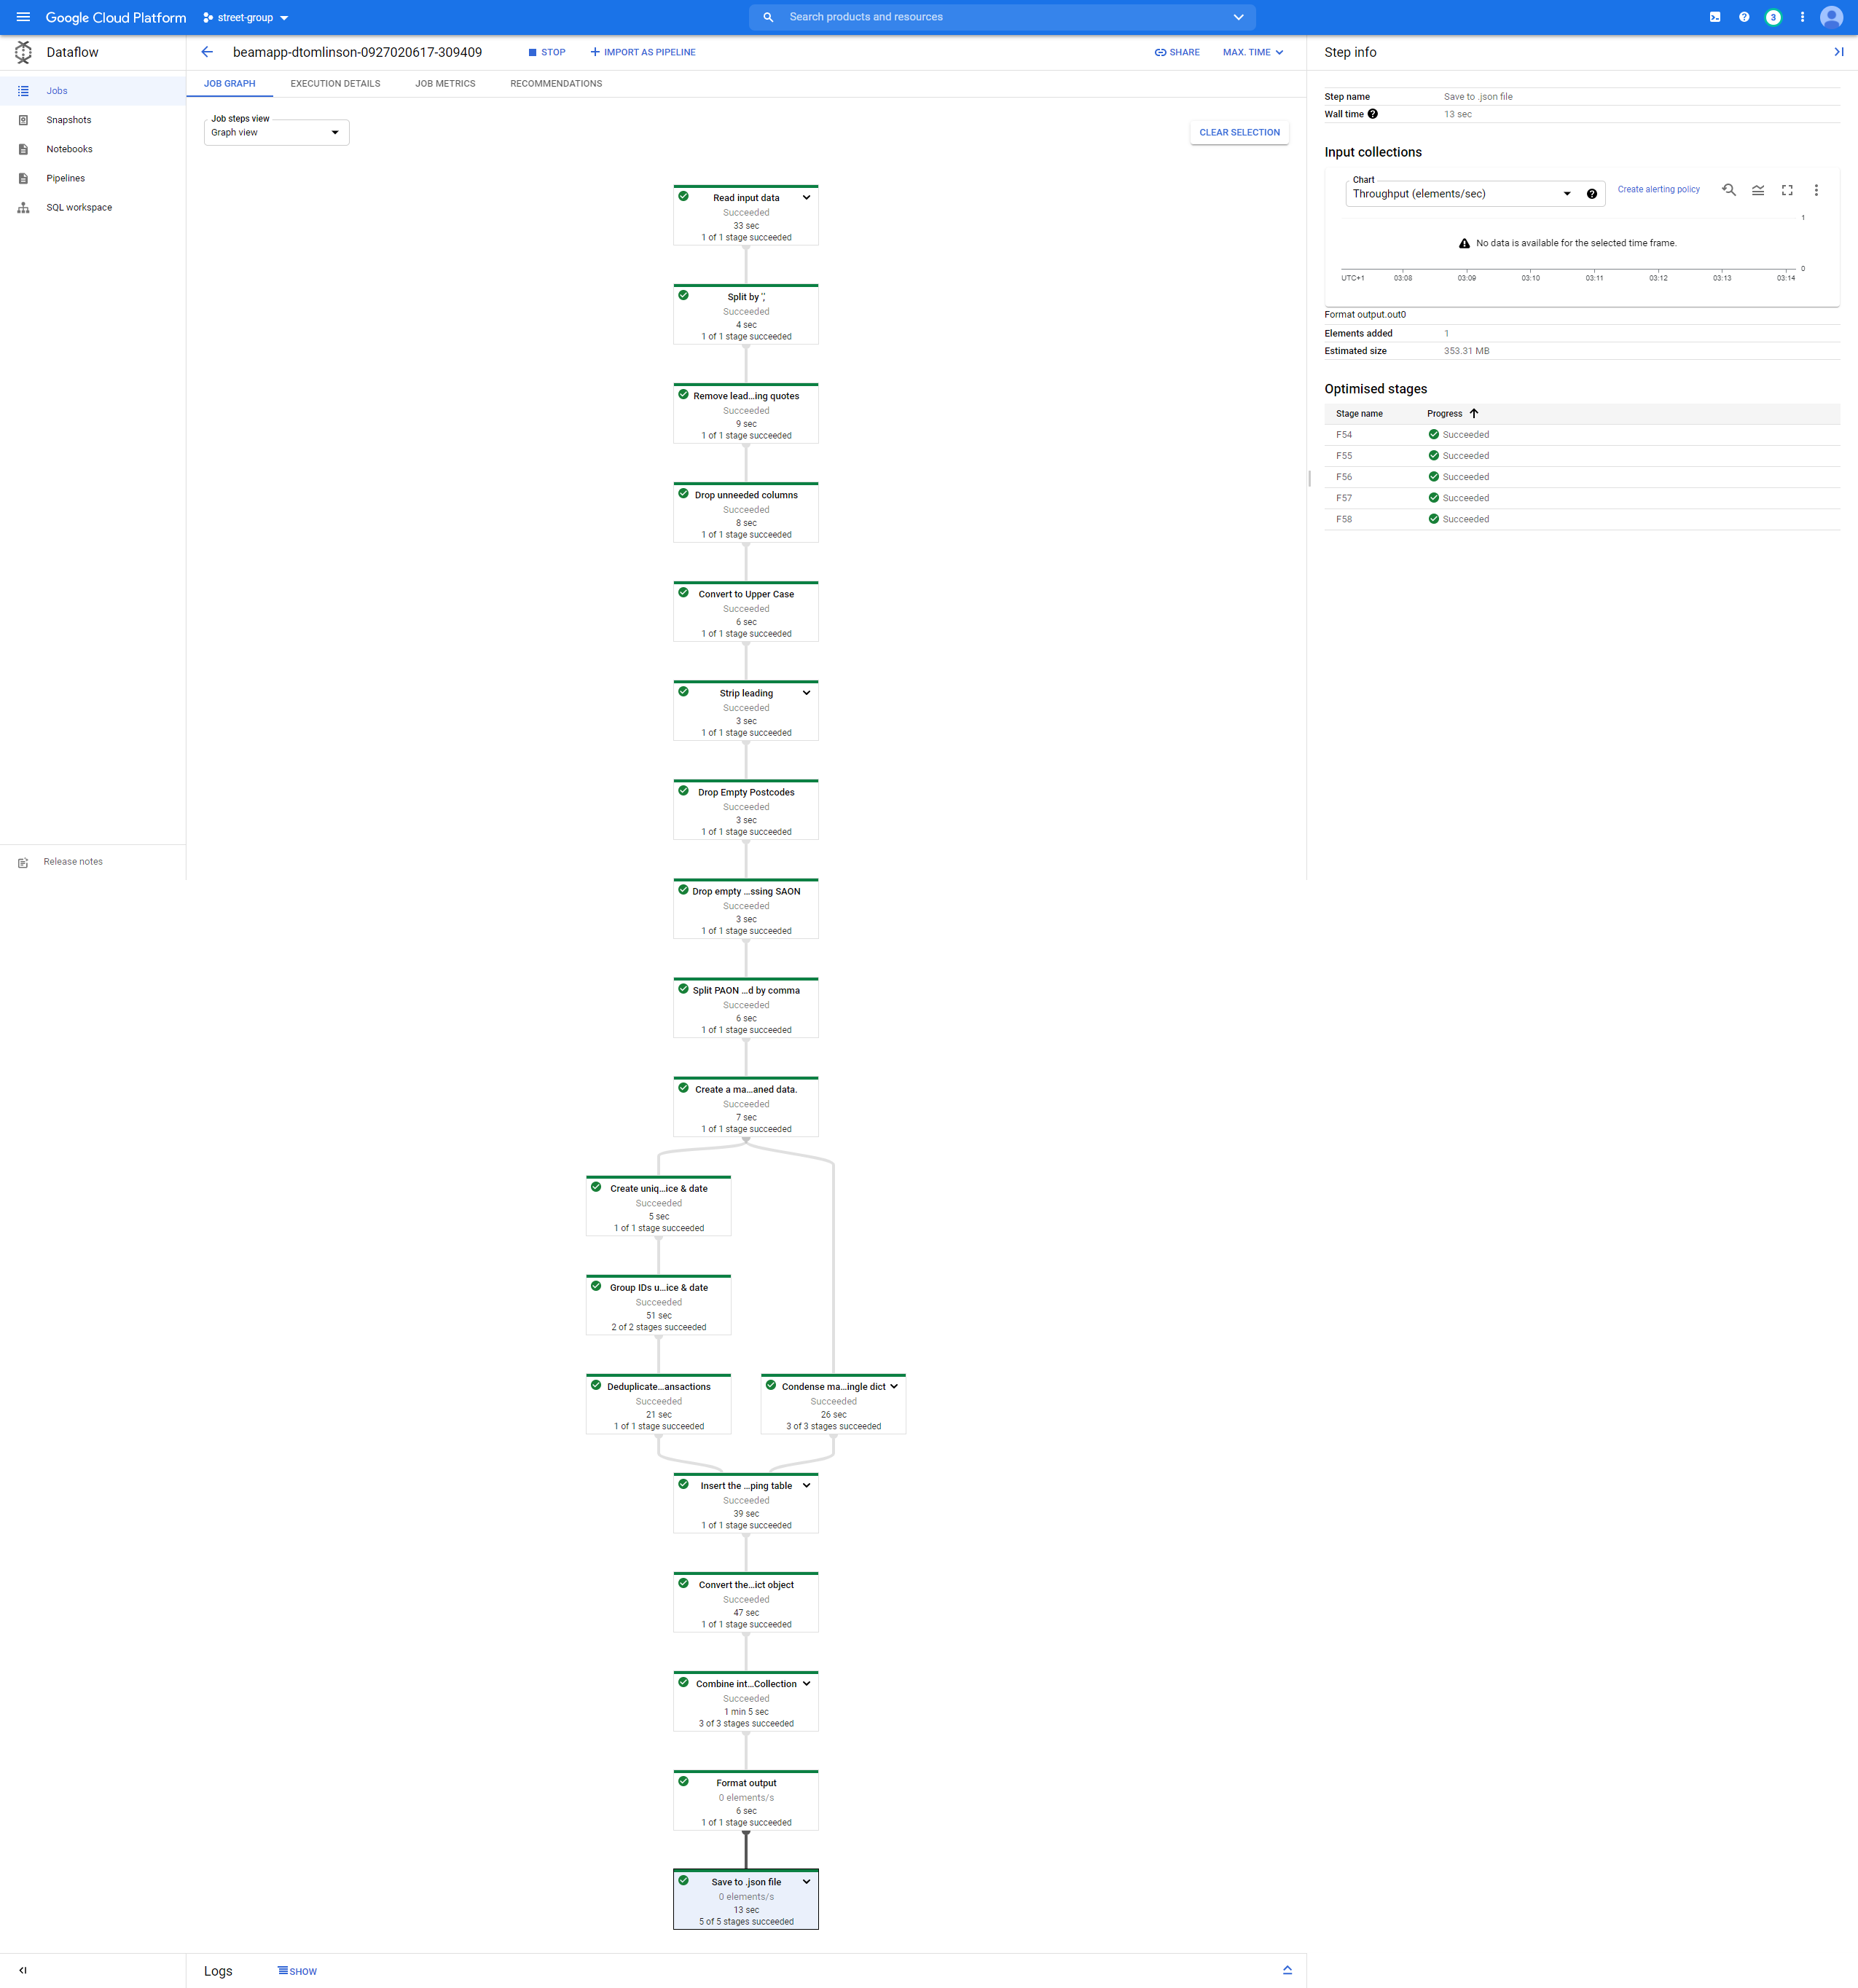Click Create alerting policy link
Image resolution: width=1858 pixels, height=1988 pixels.
coord(1658,189)
